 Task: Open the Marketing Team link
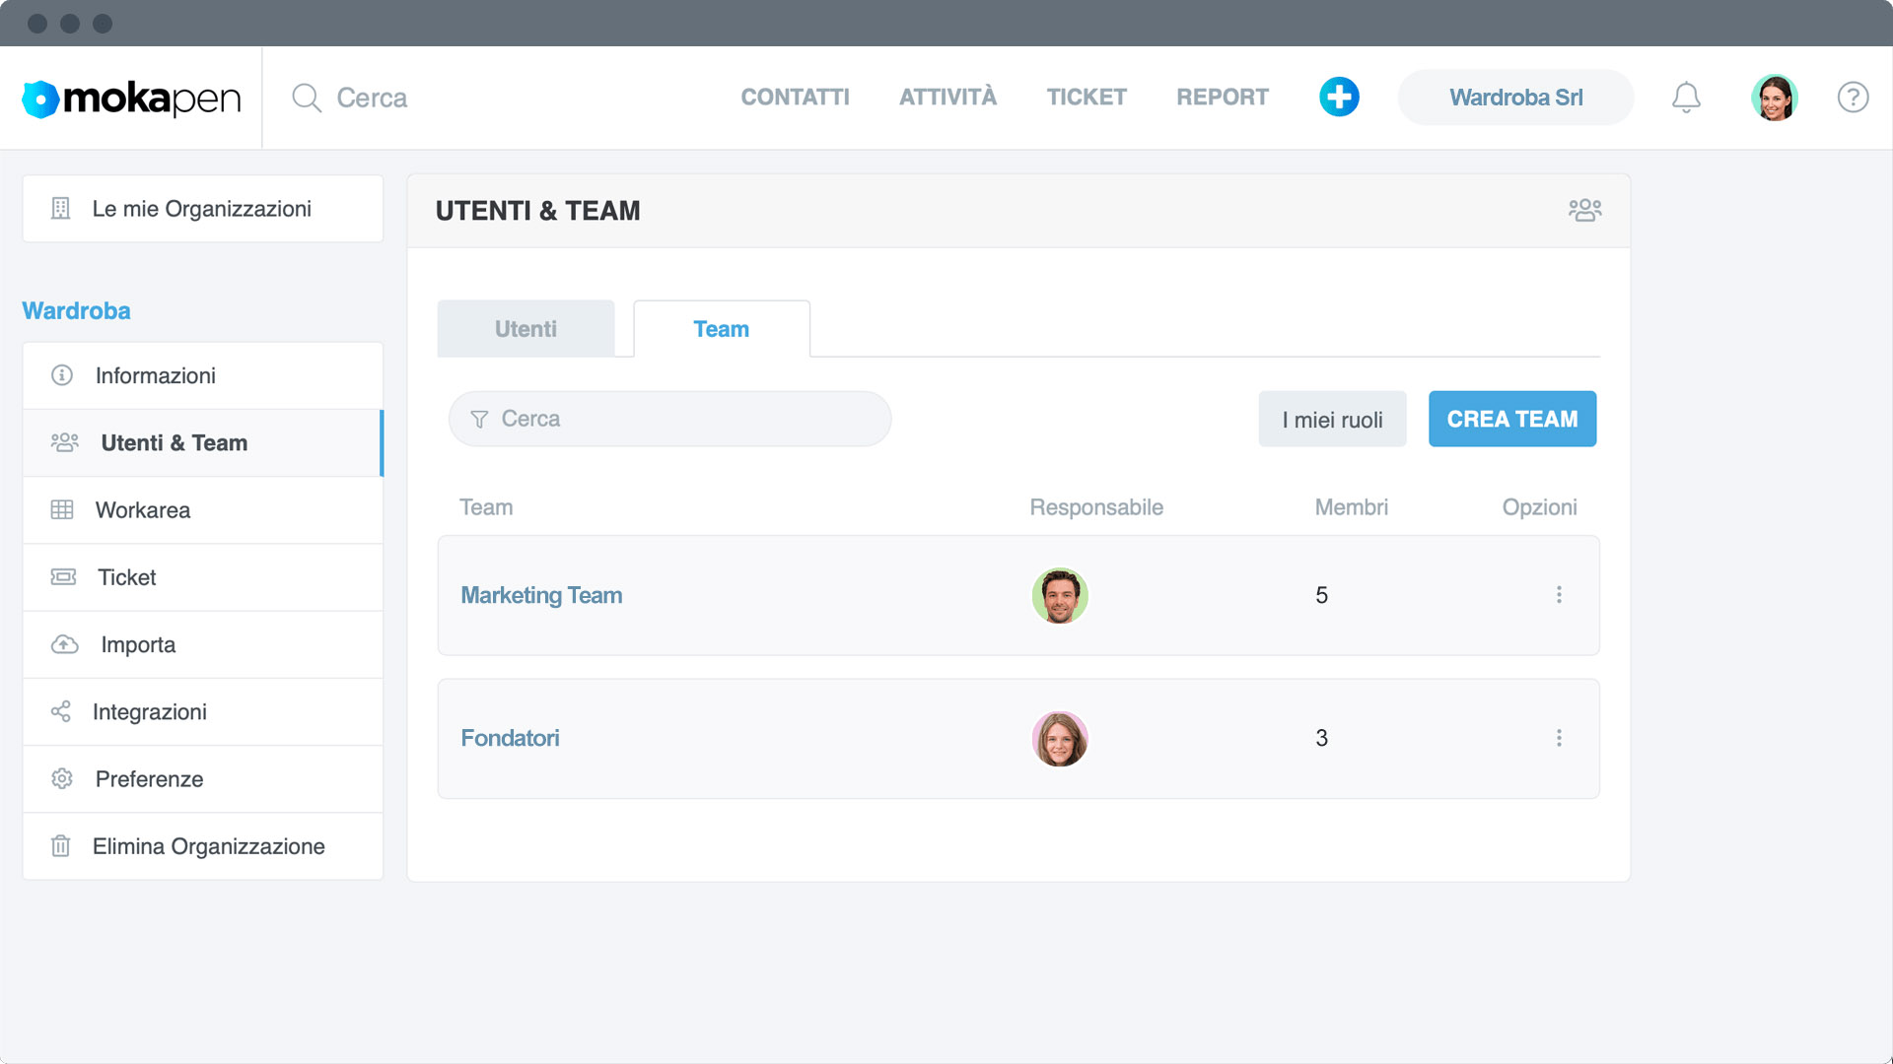pyautogui.click(x=541, y=595)
